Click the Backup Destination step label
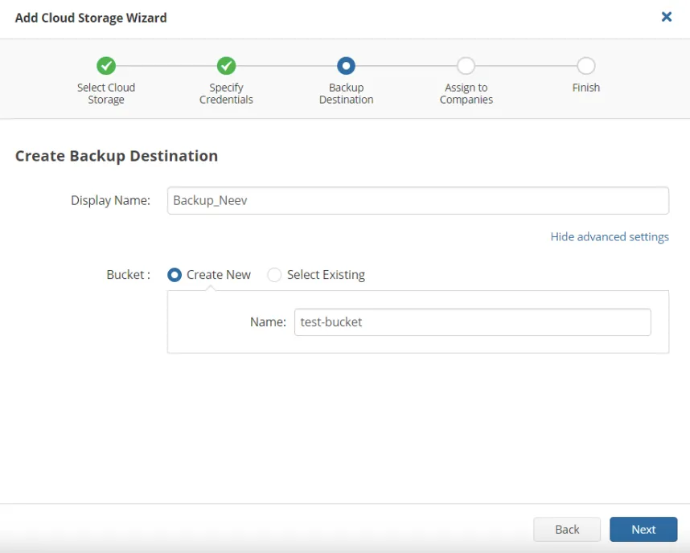 pos(347,94)
